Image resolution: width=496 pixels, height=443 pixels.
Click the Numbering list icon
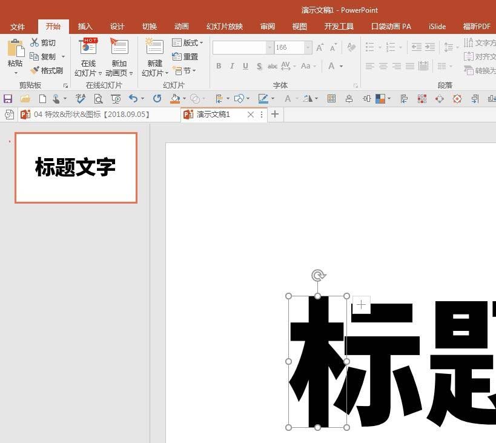391,47
